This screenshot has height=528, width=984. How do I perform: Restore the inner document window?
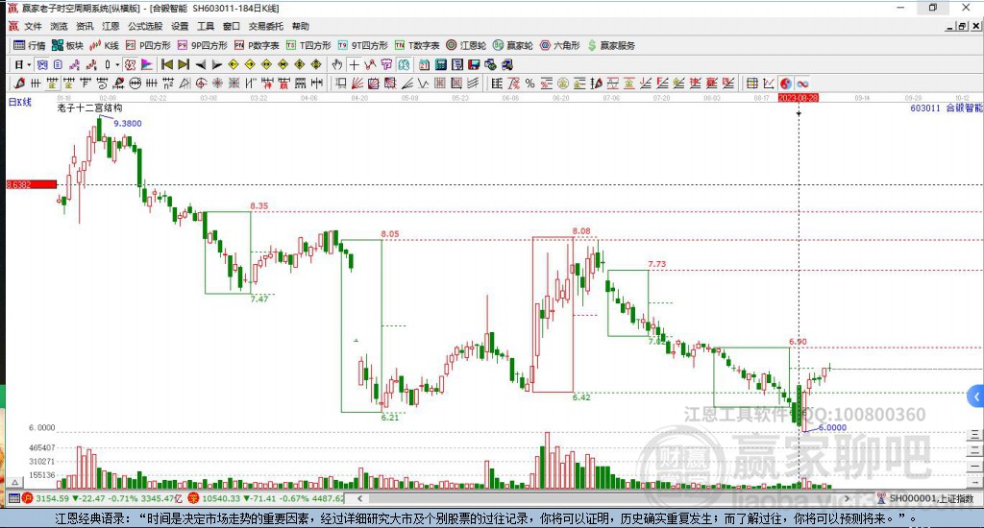[x=962, y=26]
